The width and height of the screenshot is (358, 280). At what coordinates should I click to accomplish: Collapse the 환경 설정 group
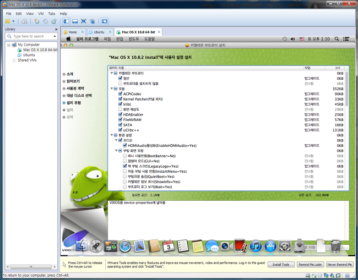pos(112,135)
